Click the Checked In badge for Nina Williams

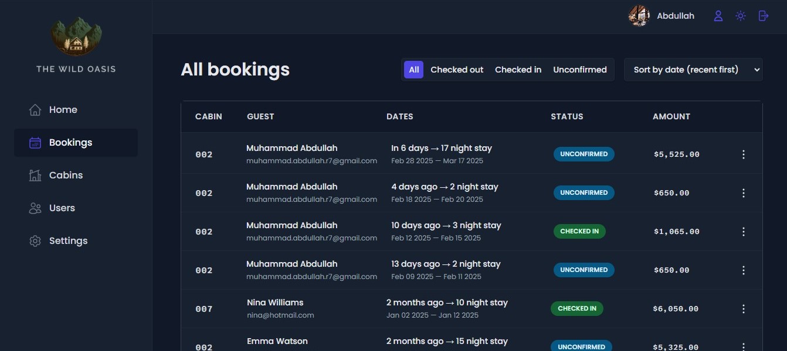coord(576,308)
